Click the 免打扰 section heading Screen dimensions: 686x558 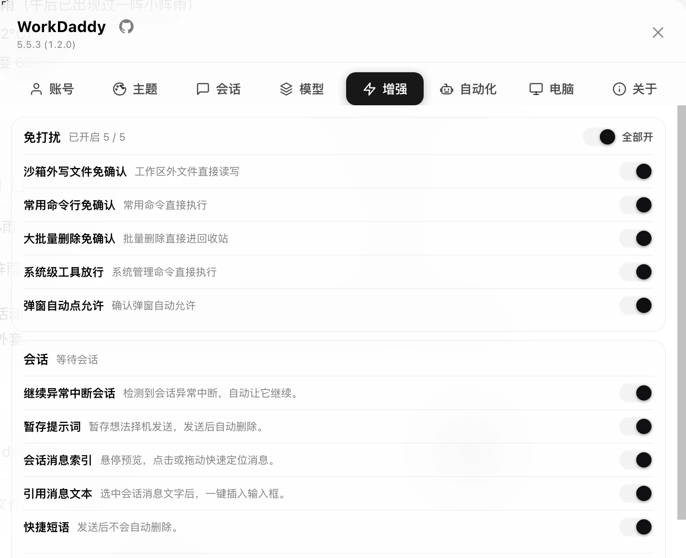(42, 137)
